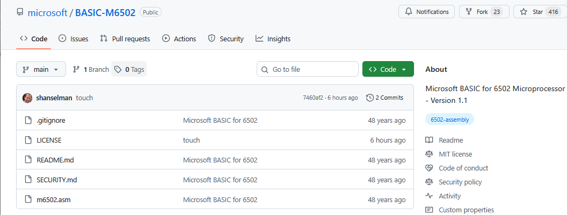The image size is (567, 215).
Task: Open the LICENSE row touch commit message
Action: pyautogui.click(x=191, y=140)
